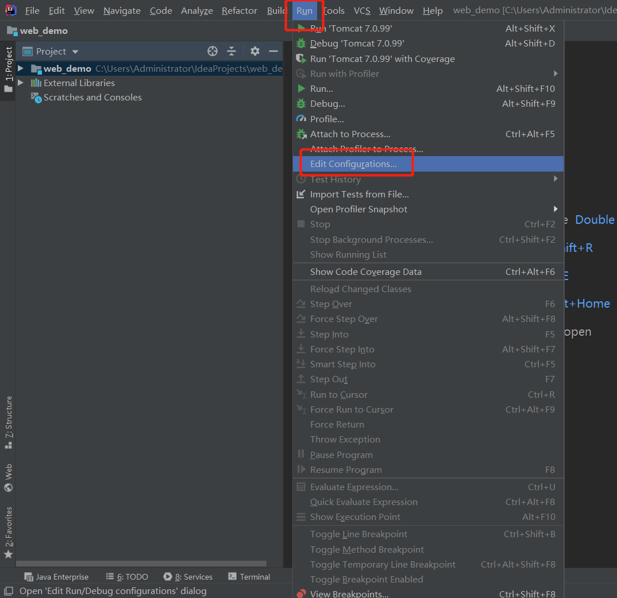Screen dimensions: 617x598
Task: Open the Help menu
Action: point(433,10)
